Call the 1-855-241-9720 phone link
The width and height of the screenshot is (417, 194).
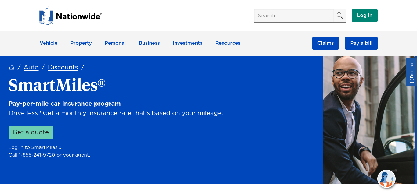37,155
